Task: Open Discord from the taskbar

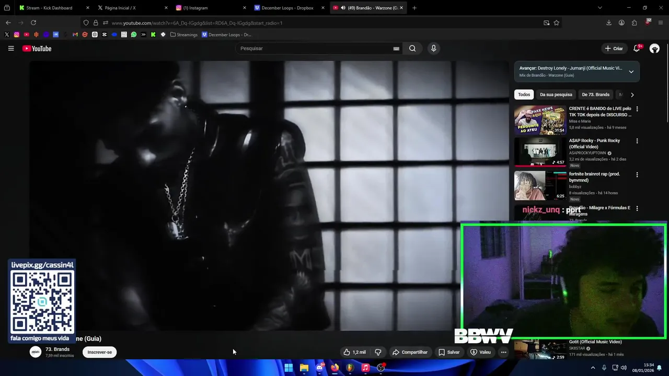Action: click(319, 368)
